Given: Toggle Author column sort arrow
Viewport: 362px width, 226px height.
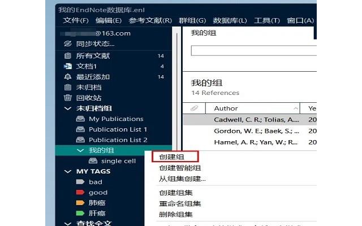Looking at the screenshot, I should (295, 108).
